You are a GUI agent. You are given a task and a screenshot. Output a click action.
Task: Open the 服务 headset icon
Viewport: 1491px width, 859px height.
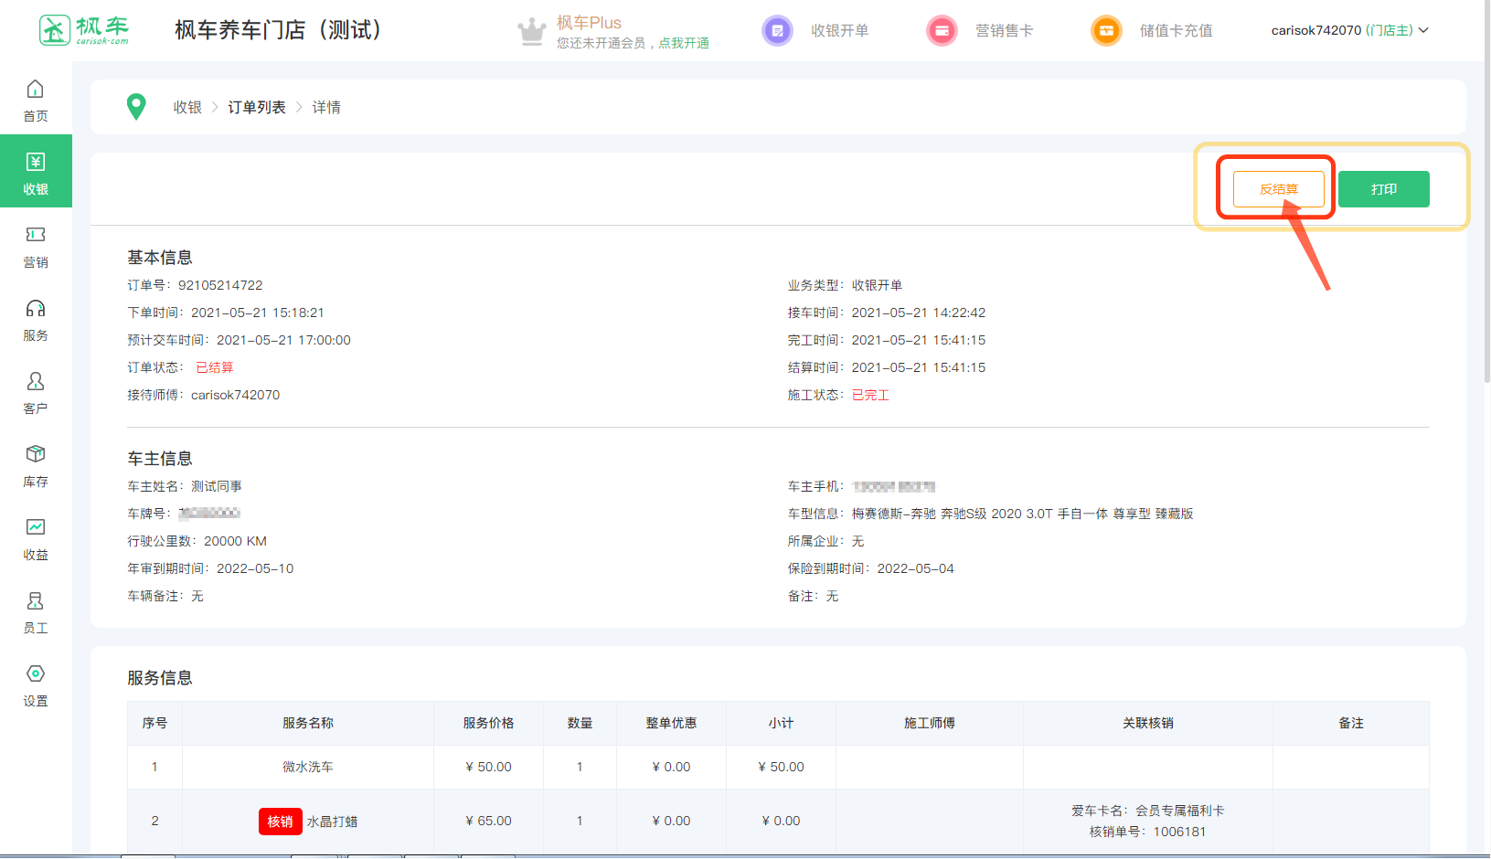(36, 309)
